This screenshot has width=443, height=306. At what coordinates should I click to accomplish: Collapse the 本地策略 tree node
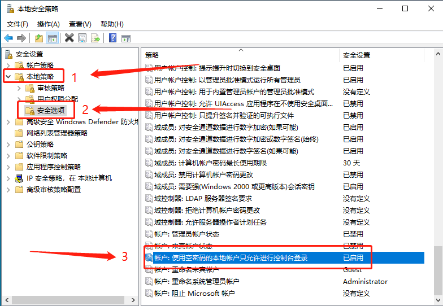click(x=8, y=77)
